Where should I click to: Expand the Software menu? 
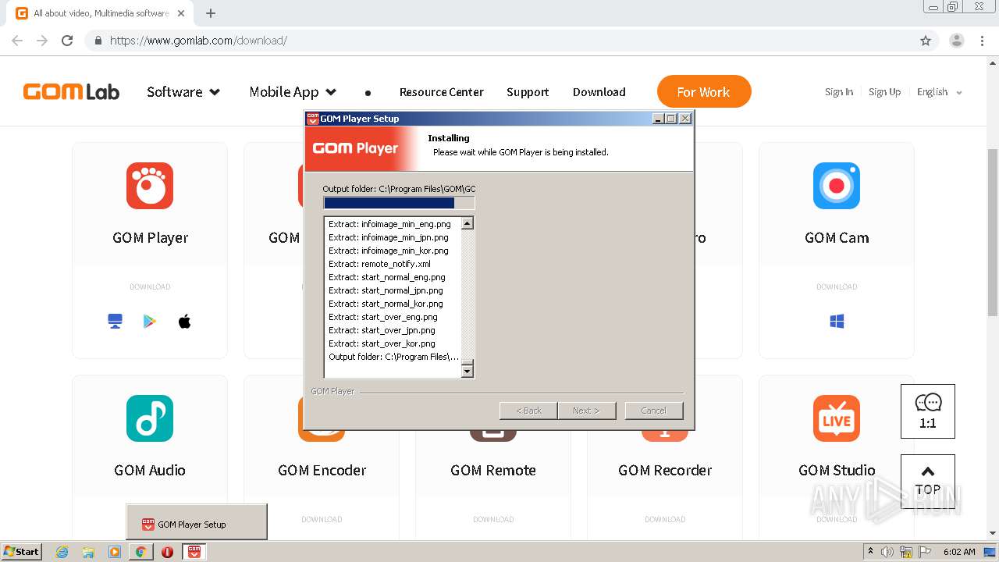pos(183,92)
